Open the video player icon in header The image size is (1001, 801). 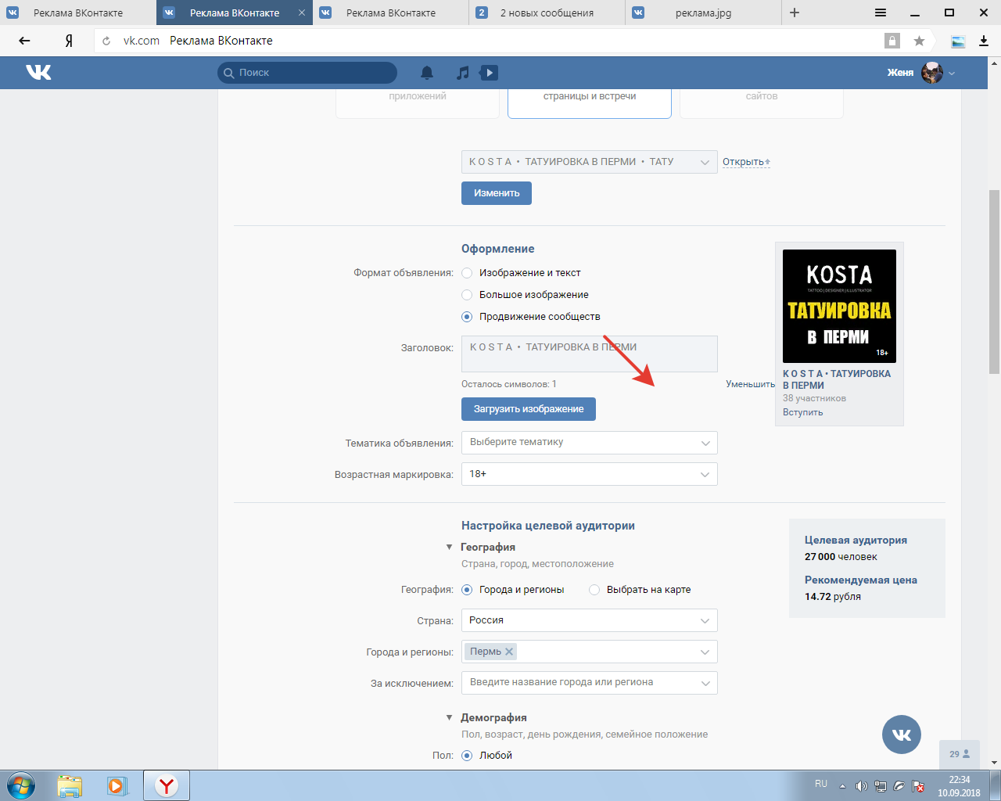pos(489,73)
